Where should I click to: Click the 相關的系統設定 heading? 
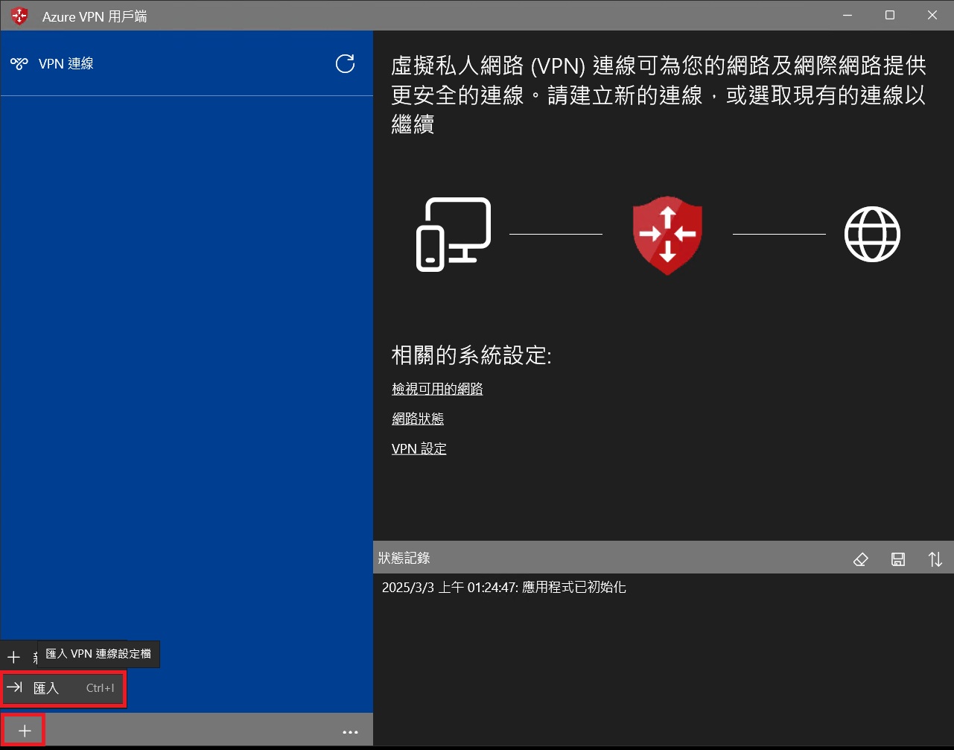[x=471, y=355]
